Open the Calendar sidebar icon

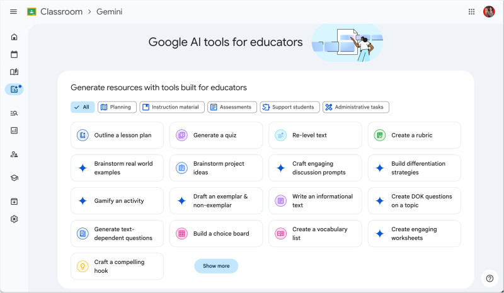(x=14, y=54)
